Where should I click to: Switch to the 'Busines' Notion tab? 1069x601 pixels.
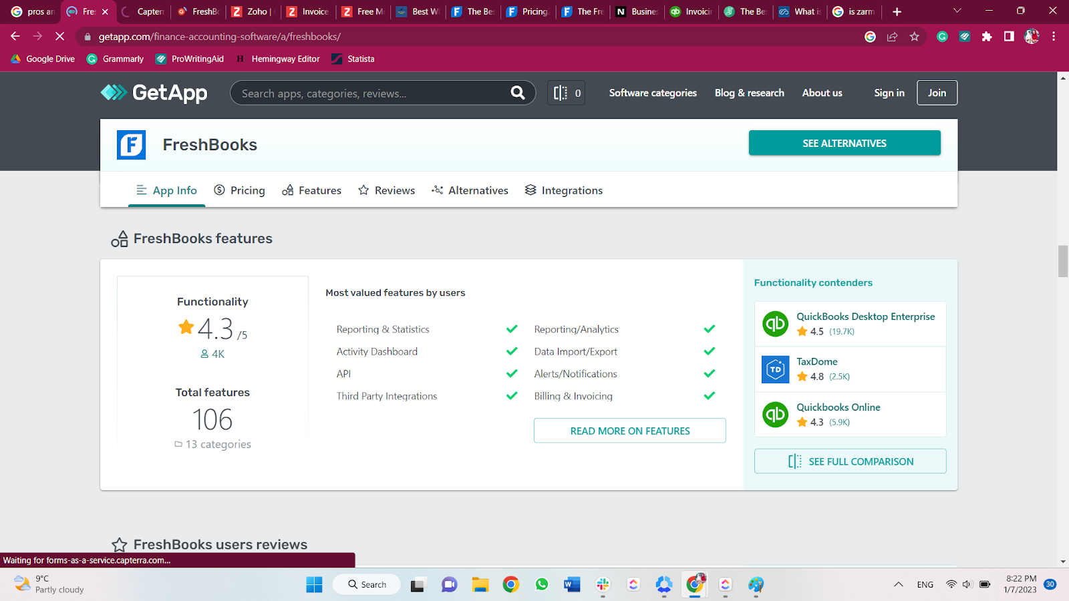coord(638,11)
